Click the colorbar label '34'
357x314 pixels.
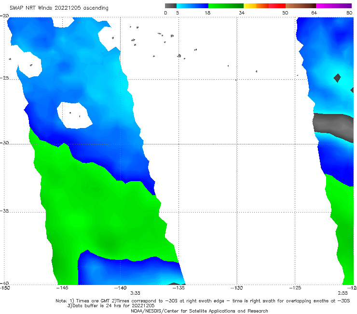coord(242,13)
